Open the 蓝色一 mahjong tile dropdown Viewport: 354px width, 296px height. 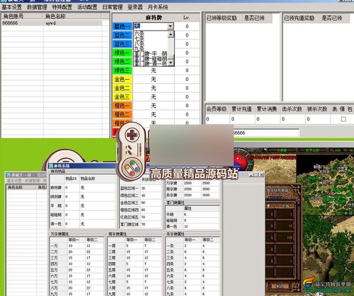[170, 26]
